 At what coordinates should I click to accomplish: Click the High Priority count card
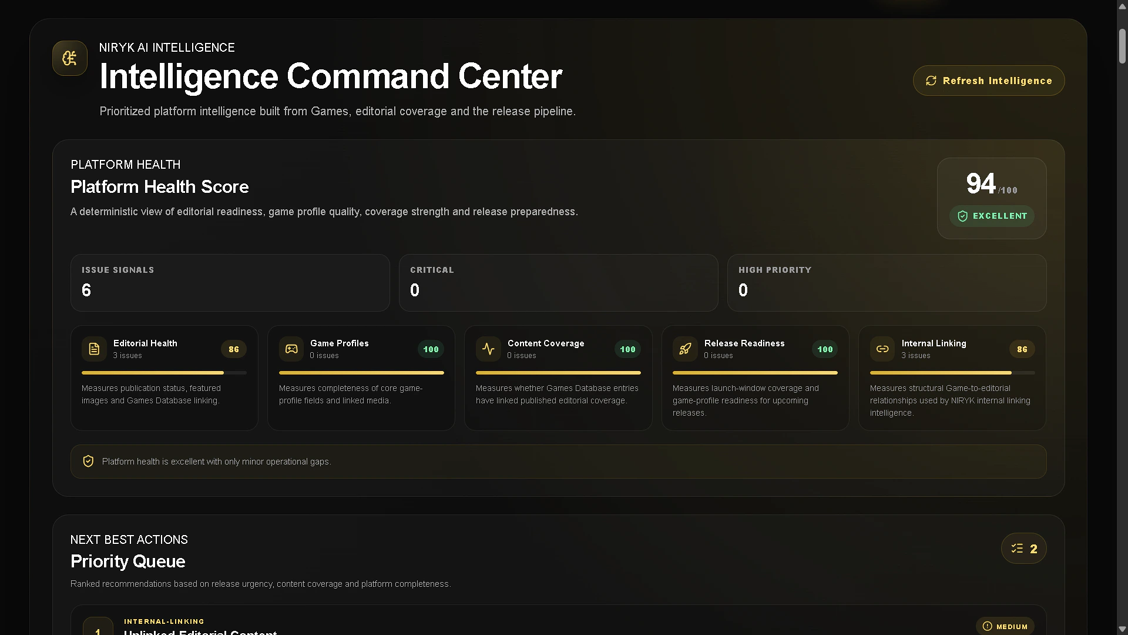[x=887, y=283]
